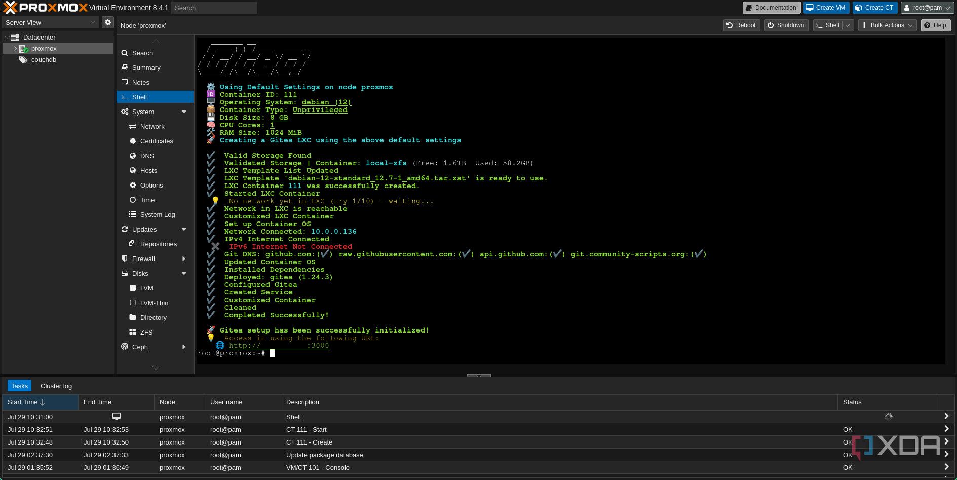Sort tasks by Start Time column
This screenshot has height=480, width=957.
coord(41,402)
